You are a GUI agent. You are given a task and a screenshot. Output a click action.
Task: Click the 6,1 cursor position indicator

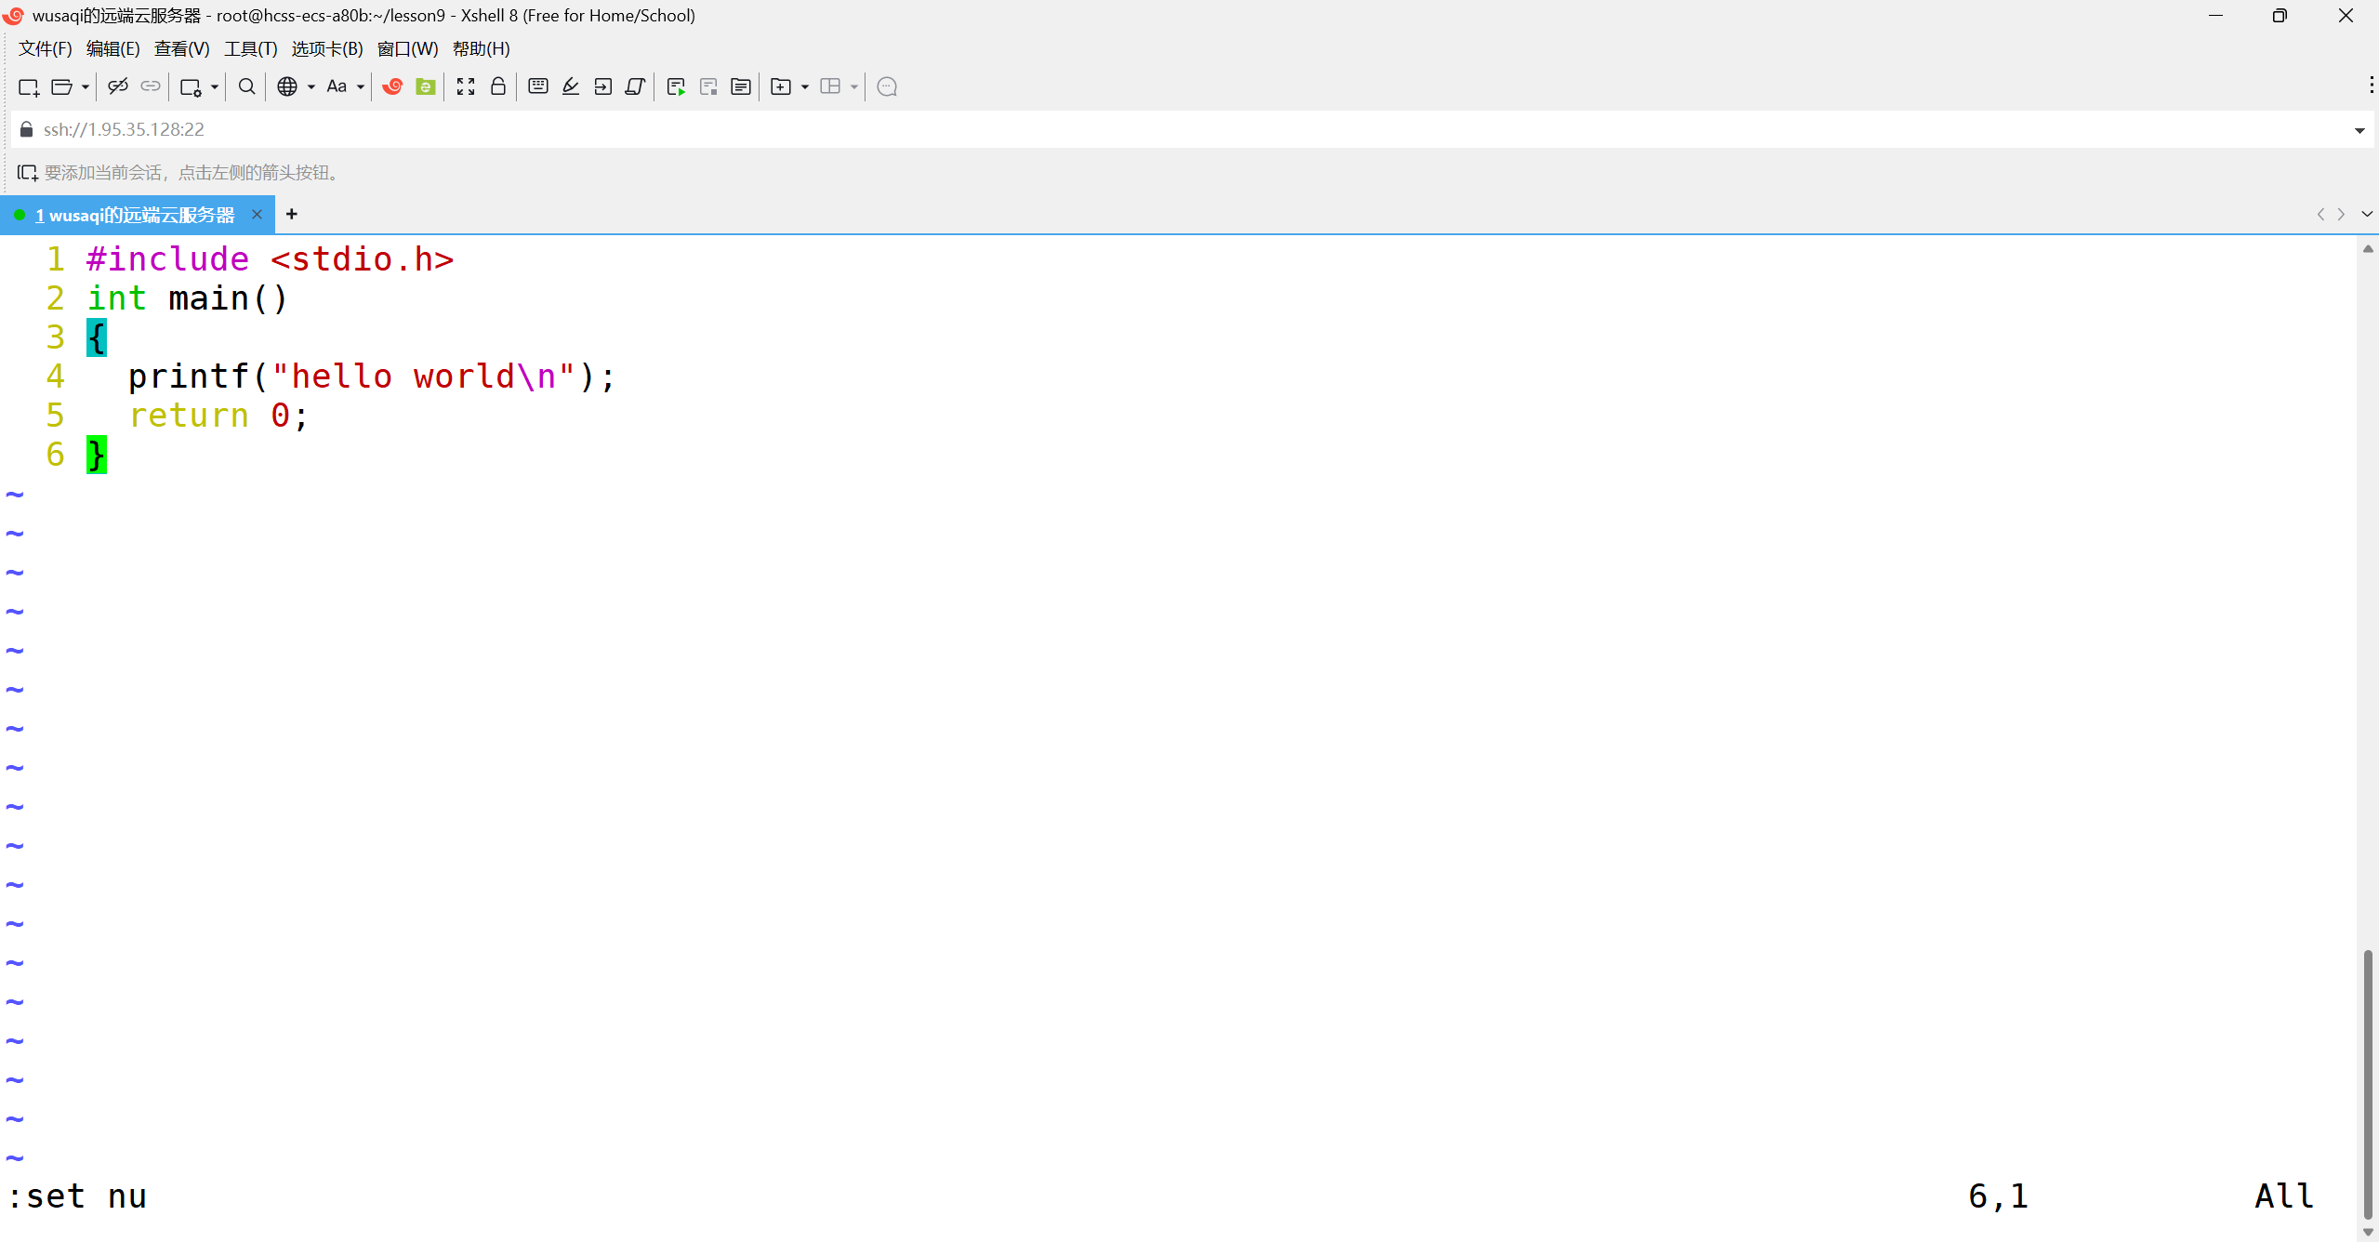pyautogui.click(x=1998, y=1196)
